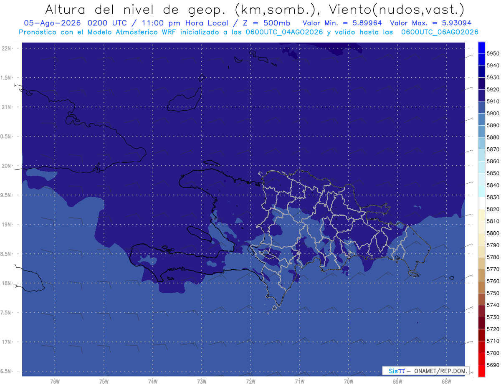The width and height of the screenshot is (501, 387).
Task: Click the 5930 value on the color scale
Action: (493, 78)
